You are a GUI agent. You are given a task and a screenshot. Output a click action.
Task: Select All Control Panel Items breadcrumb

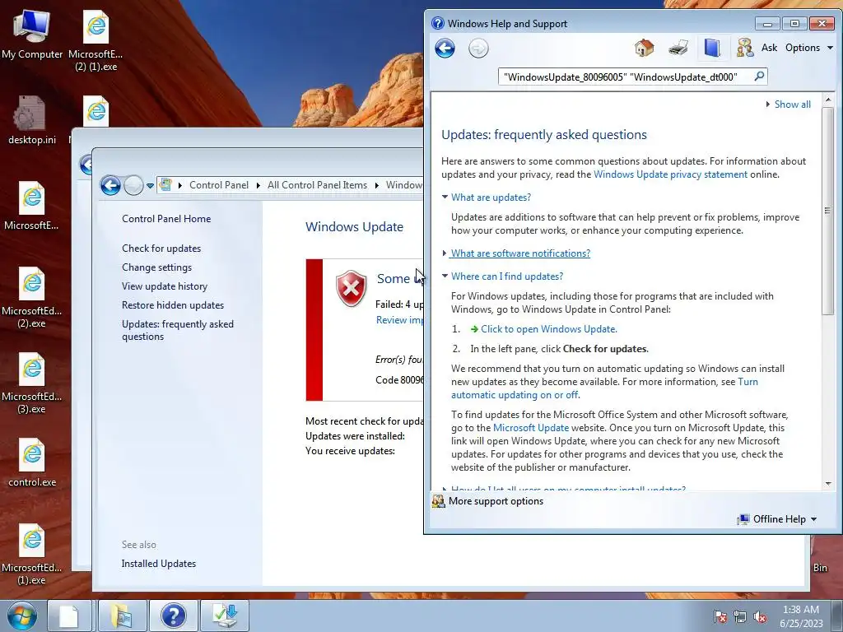click(317, 185)
